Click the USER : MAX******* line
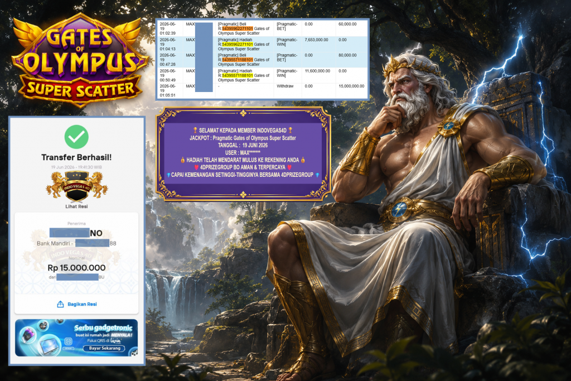Image resolution: width=571 pixels, height=381 pixels. point(243,153)
